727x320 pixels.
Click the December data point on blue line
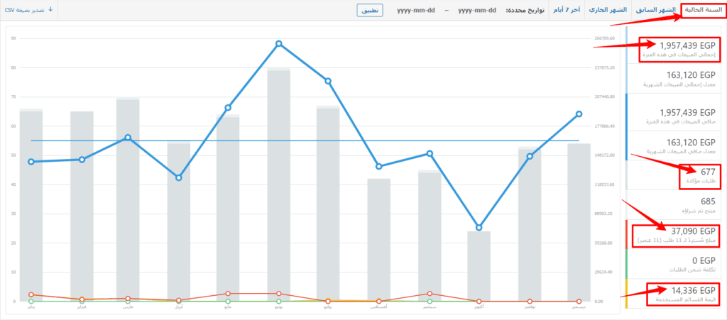[579, 114]
